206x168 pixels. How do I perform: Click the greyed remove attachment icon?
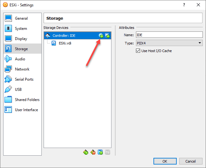tap(108, 152)
